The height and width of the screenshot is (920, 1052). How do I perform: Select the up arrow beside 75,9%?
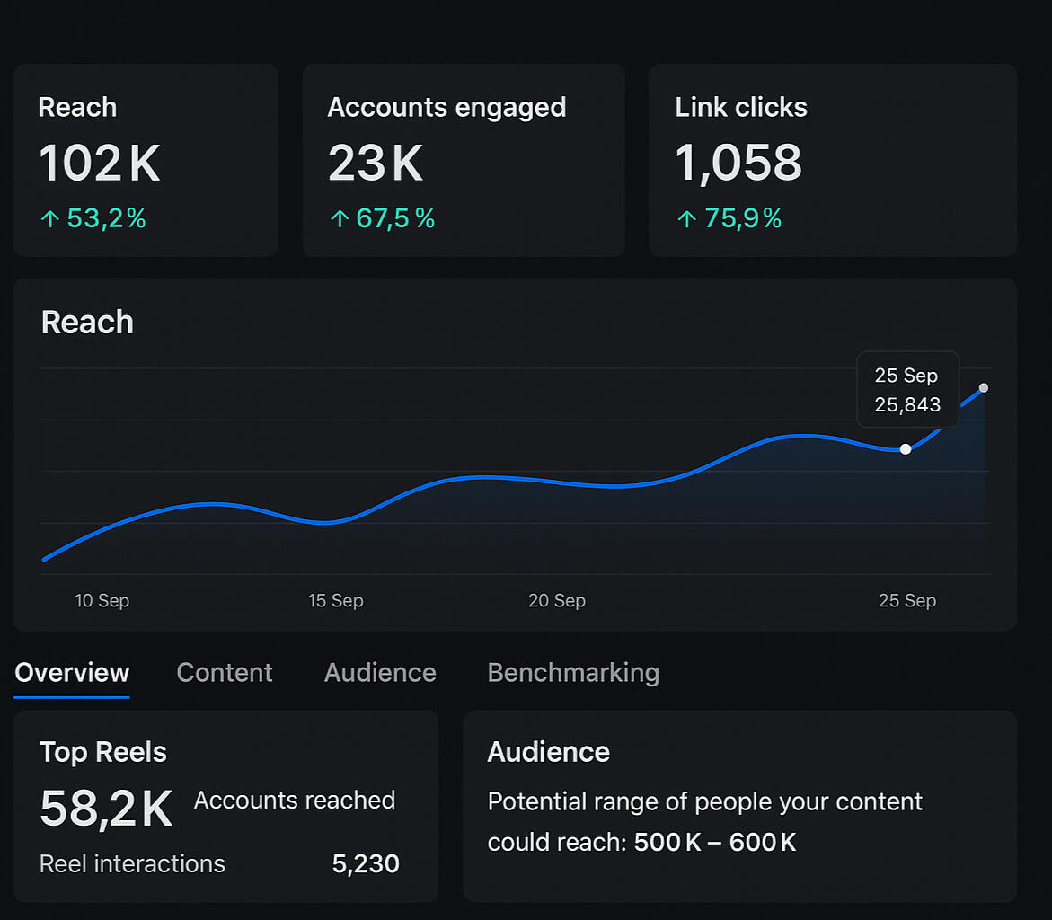click(x=686, y=218)
